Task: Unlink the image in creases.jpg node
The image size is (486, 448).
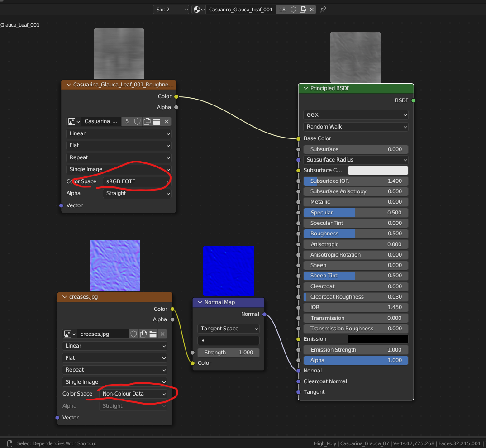Action: [162, 334]
